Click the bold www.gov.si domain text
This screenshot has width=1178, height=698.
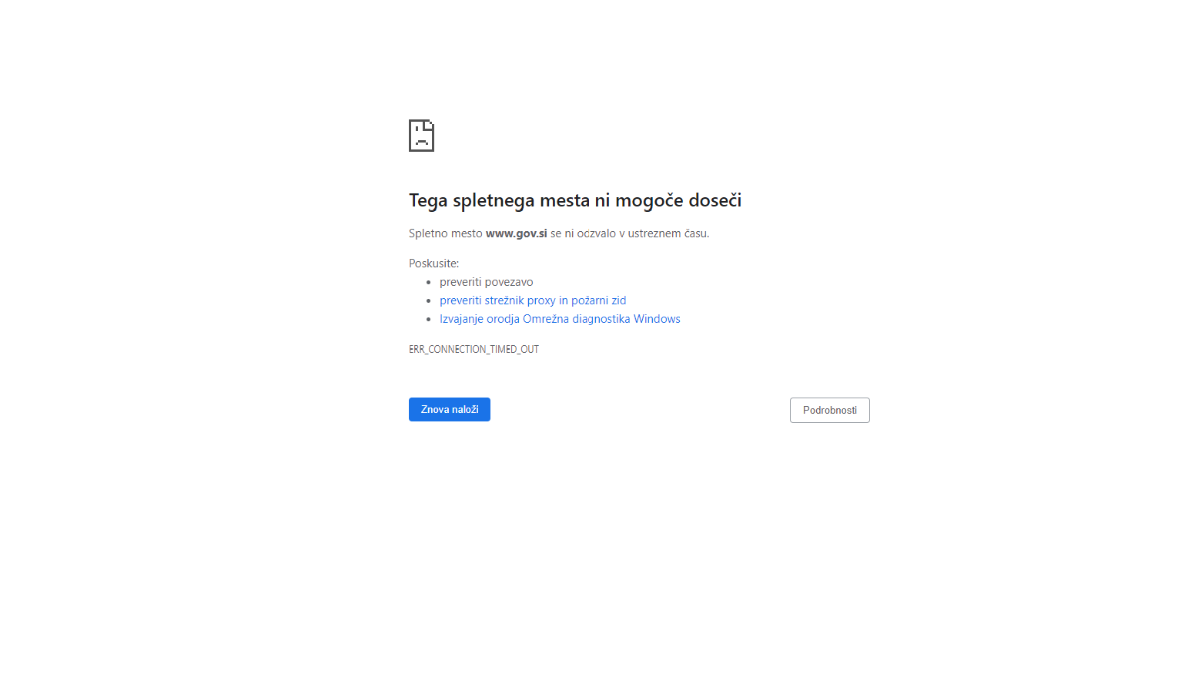517,233
